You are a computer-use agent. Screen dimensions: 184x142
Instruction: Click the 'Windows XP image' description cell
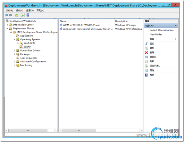[125, 25]
